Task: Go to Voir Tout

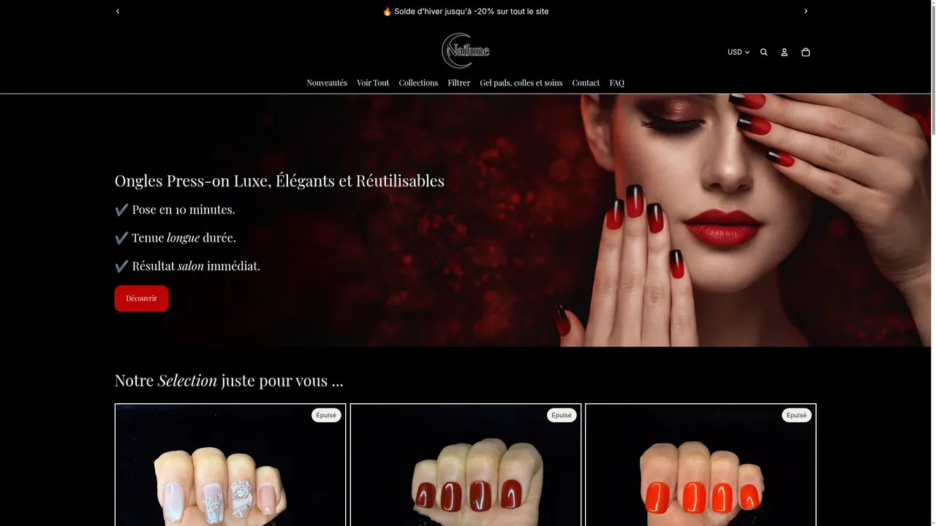Action: 373,83
